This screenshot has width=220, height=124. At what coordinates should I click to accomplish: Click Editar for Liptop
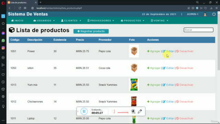(x=168, y=118)
